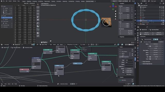165x92 pixels.
Task: Click the viewport zoom magnifier icon
Action: coord(115,11)
